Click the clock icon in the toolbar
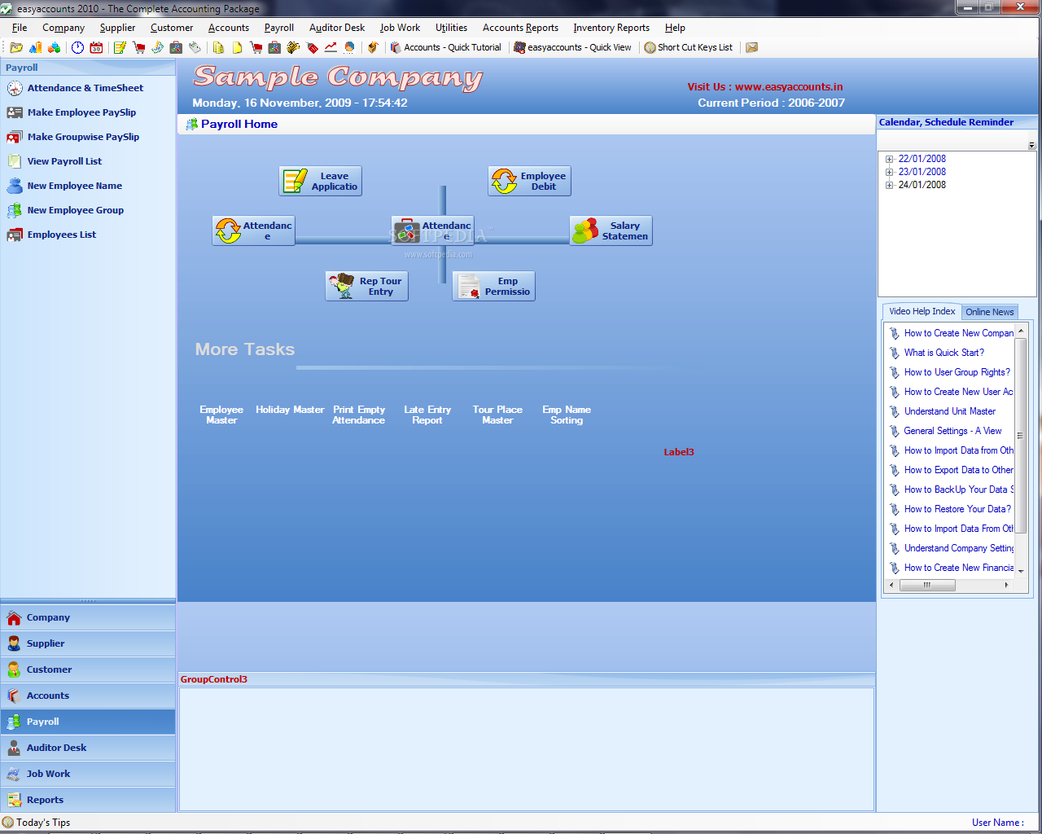Screen dimensions: 1042x834 [77, 47]
